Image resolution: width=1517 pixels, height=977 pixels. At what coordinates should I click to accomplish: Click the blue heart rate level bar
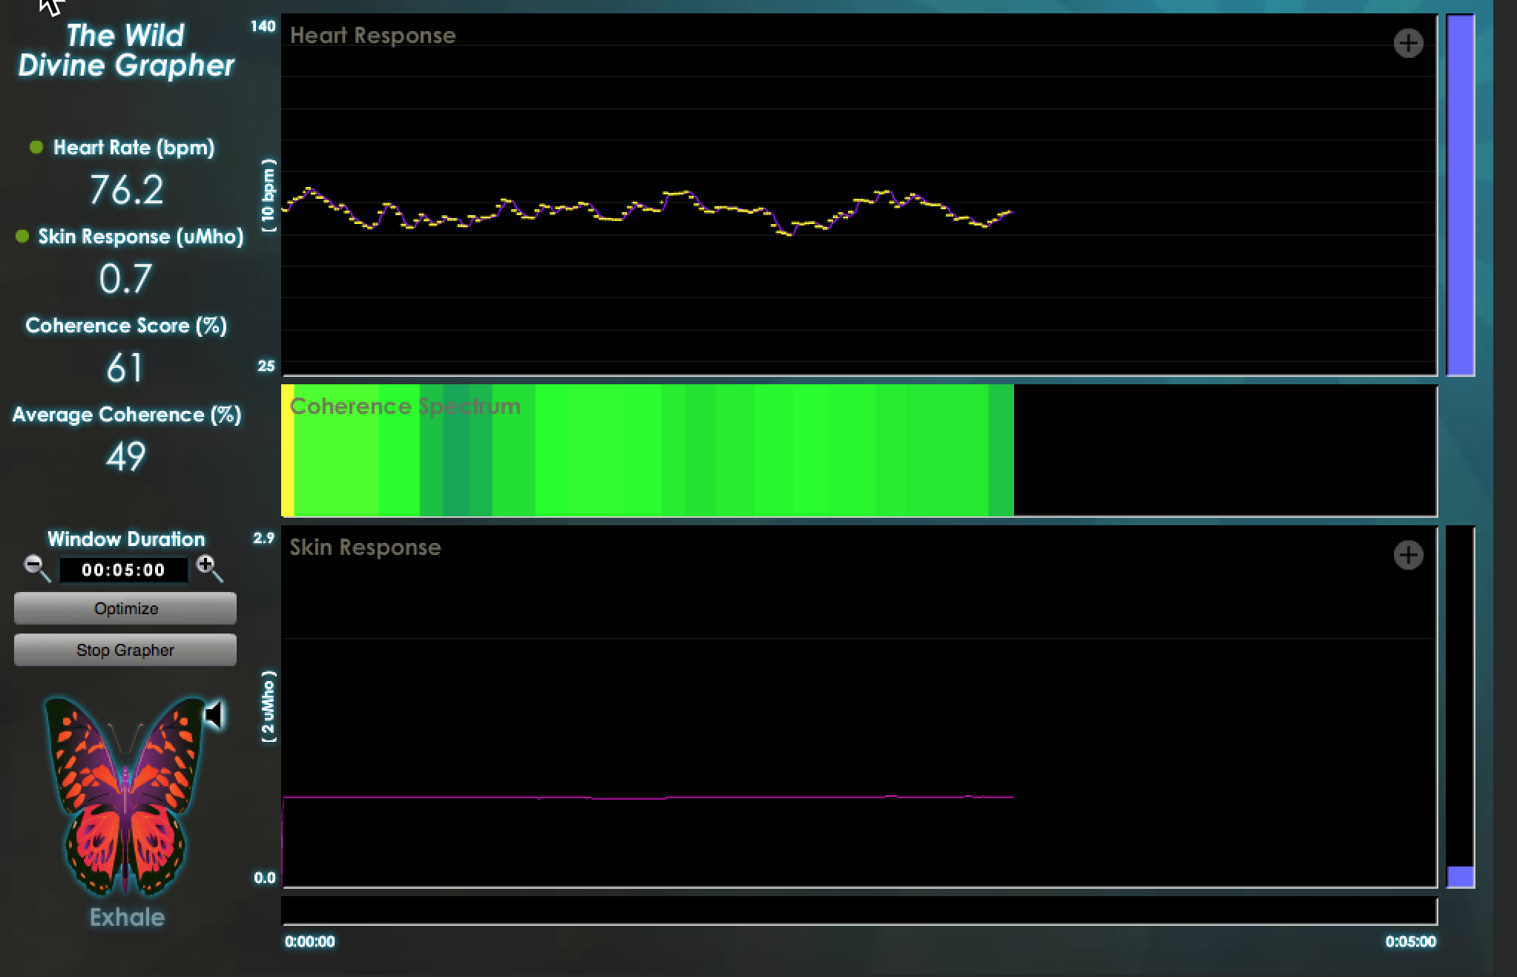(x=1460, y=194)
